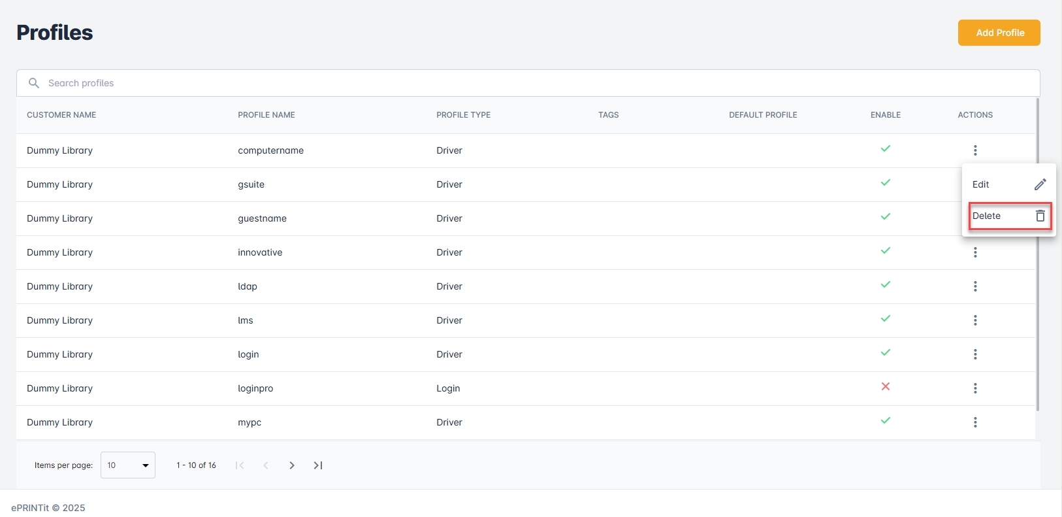Open three-dot menu for mypc row
This screenshot has height=517, width=1062.
coord(975,422)
